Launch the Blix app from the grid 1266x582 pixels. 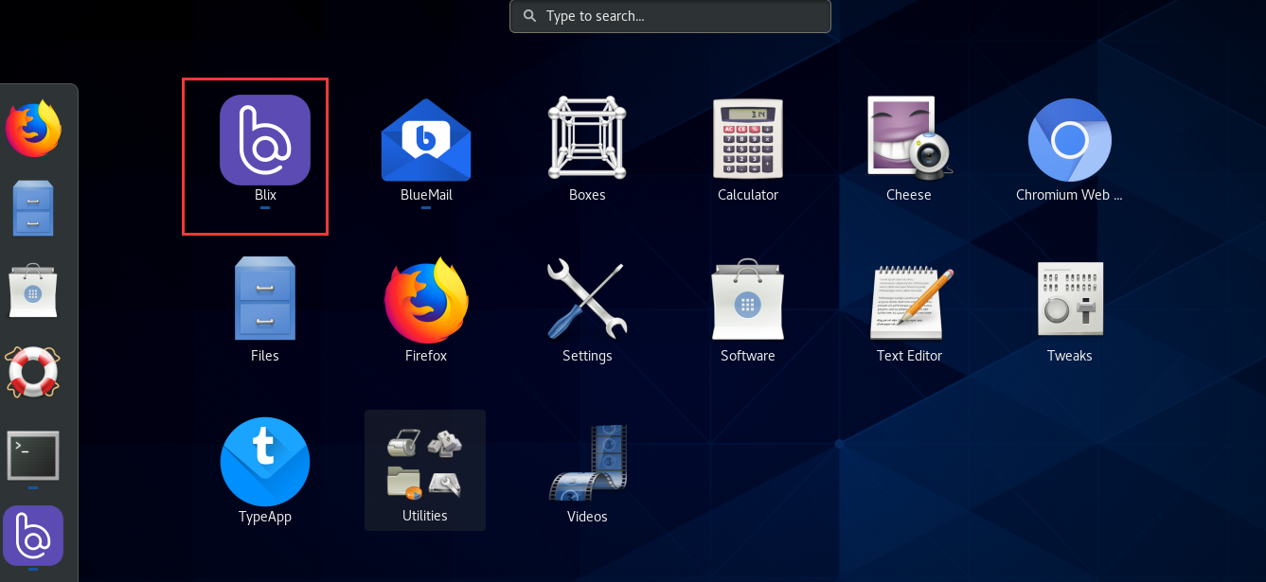(x=265, y=140)
